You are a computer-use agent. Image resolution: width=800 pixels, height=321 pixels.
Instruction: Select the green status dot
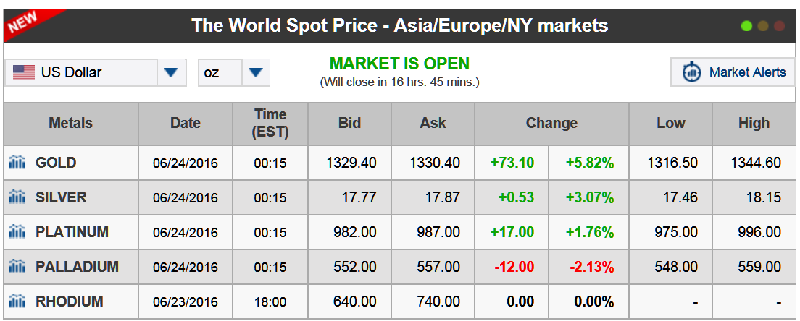click(747, 26)
